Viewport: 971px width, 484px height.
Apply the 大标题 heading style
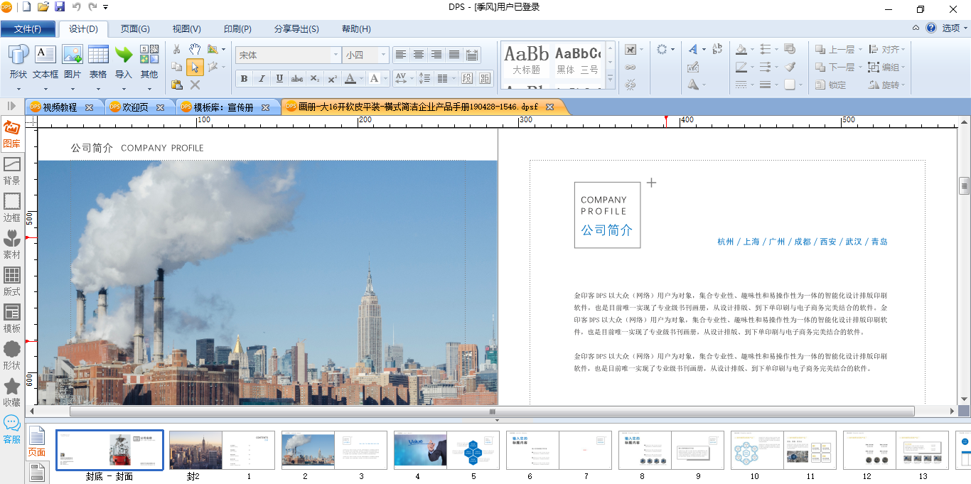(x=527, y=60)
